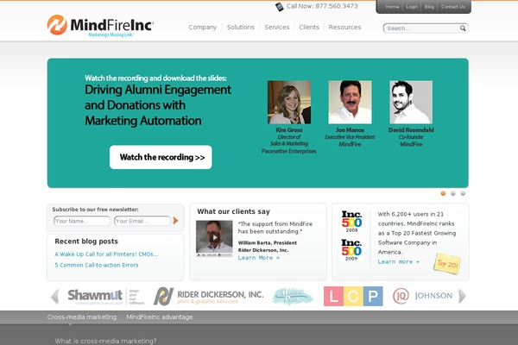Image resolution: width=518 pixels, height=345 pixels.
Task: Open the Clients menu
Action: point(309,27)
